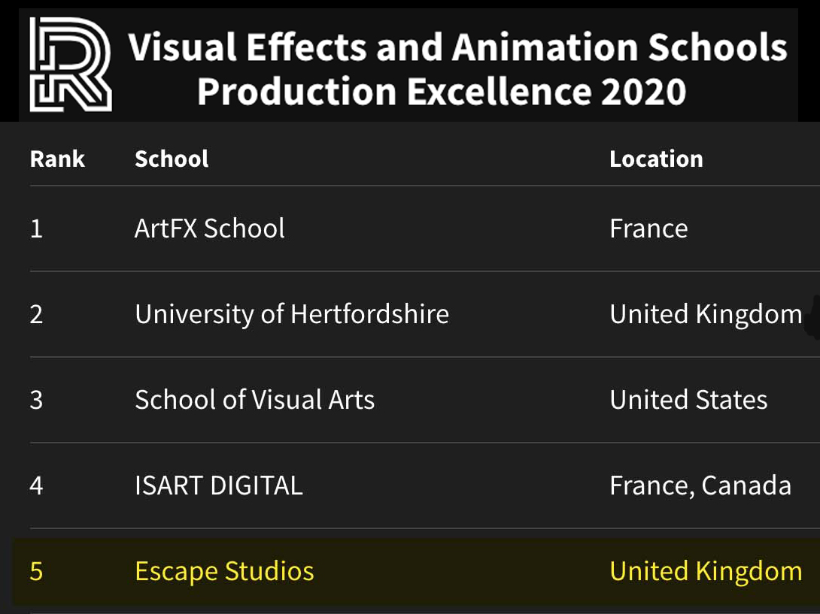Viewport: 820px width, 614px height.
Task: Click United Kingdom beside University of Hertfordshire
Action: coord(706,314)
